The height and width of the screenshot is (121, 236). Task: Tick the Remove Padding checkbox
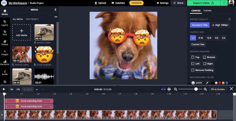click(x=193, y=70)
